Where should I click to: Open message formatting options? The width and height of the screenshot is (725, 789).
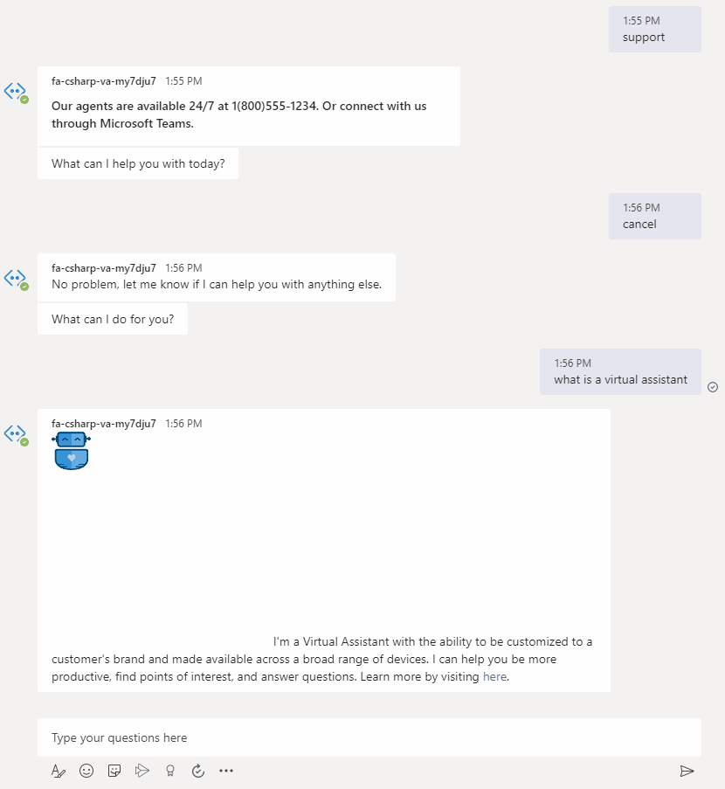tap(58, 771)
